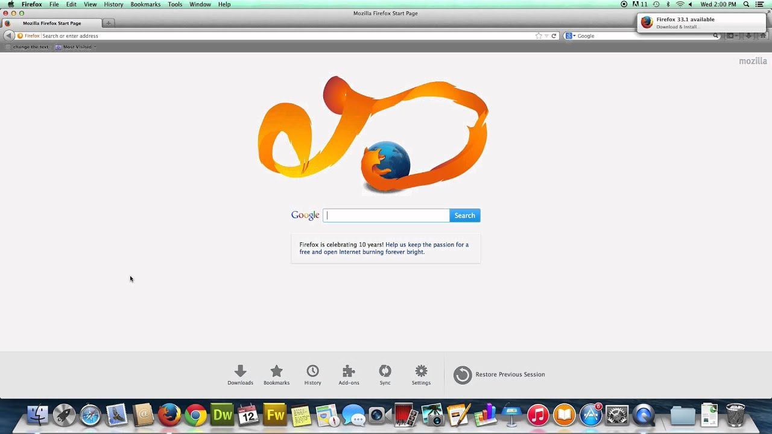Click the Time Machine menu bar icon
The height and width of the screenshot is (434, 772).
pos(656,4)
